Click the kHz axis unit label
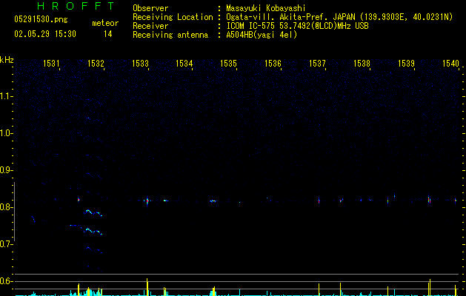466x296 pixels. click(x=7, y=60)
